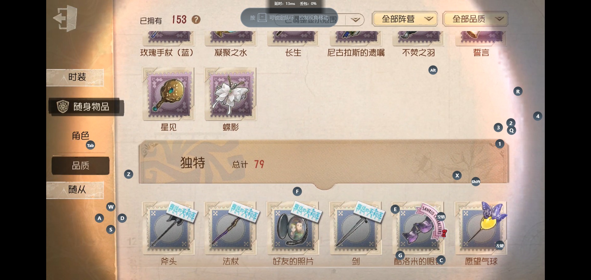Sort by 品质 option

[x=80, y=166]
